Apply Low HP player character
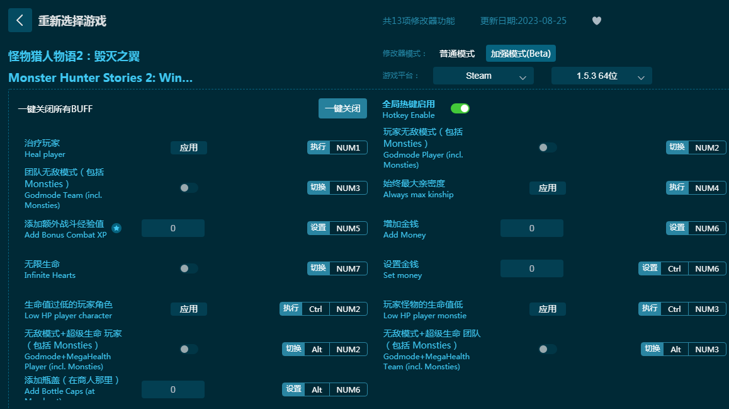 (189, 309)
